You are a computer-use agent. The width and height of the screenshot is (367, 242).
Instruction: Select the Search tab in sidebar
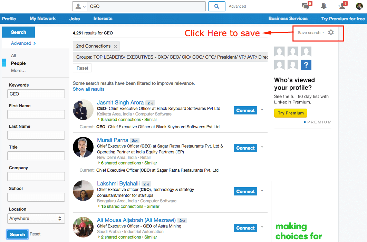pos(19,32)
